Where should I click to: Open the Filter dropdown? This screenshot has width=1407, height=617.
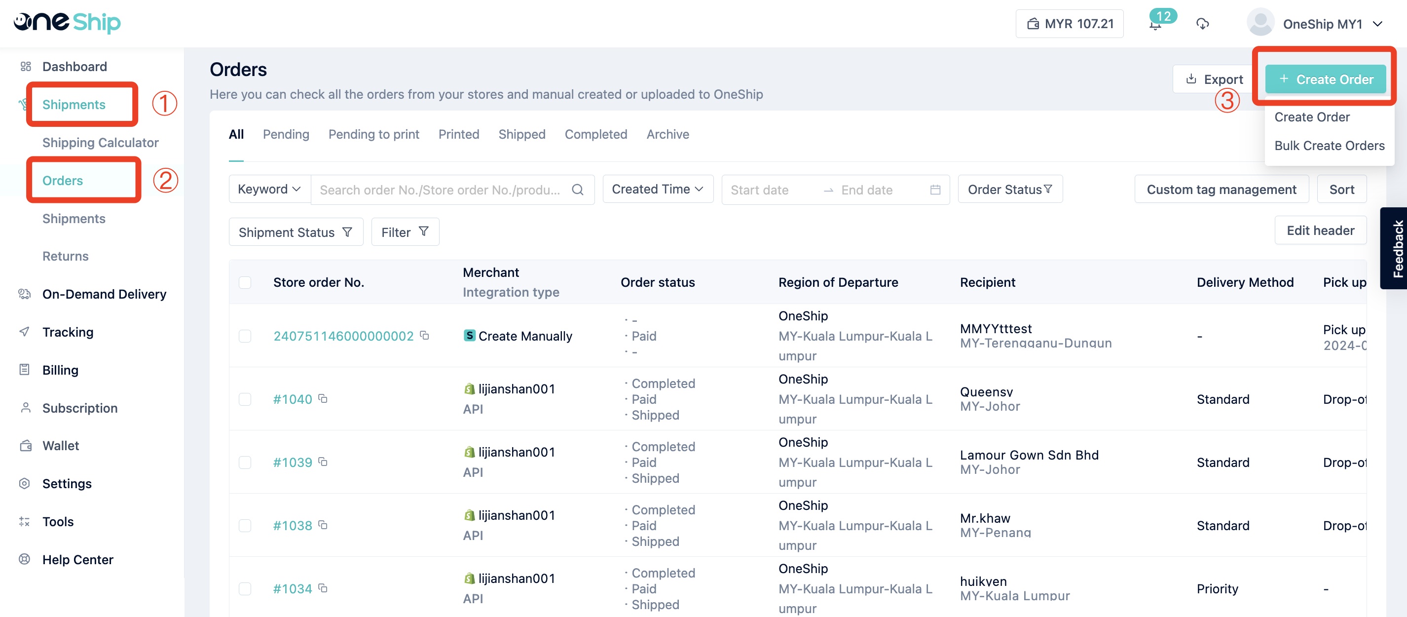[405, 231]
